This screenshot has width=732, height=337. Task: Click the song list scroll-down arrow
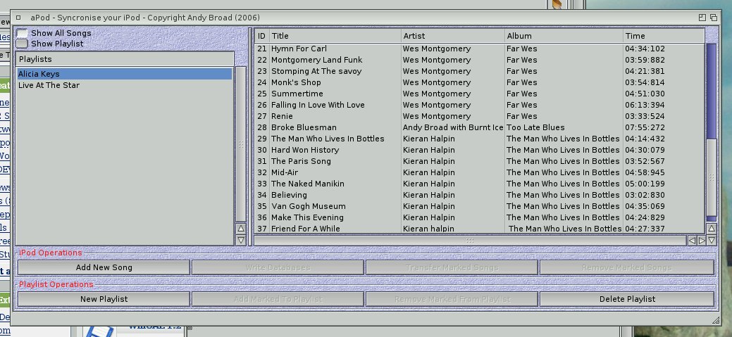pyautogui.click(x=712, y=240)
